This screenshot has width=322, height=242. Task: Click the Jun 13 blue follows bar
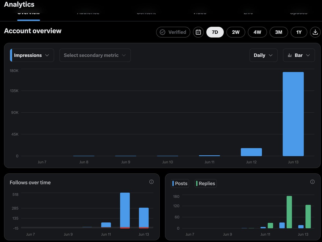point(144,218)
